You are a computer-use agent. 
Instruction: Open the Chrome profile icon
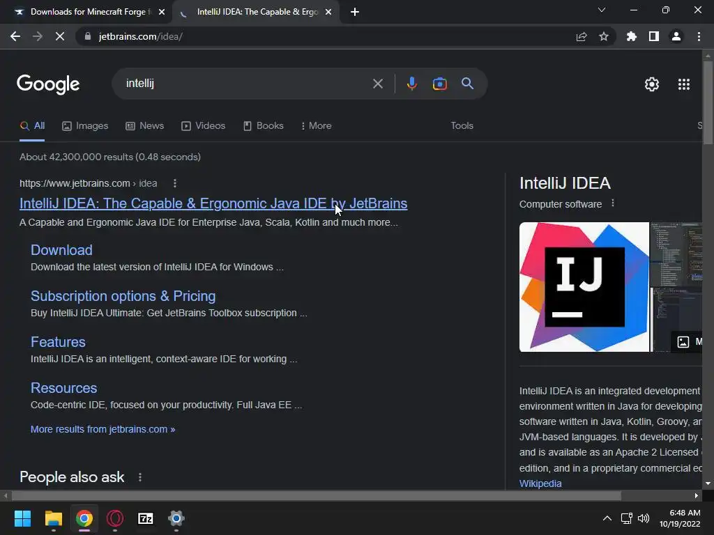click(676, 36)
